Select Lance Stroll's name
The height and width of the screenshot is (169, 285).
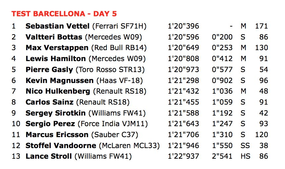pyautogui.click(x=49, y=156)
